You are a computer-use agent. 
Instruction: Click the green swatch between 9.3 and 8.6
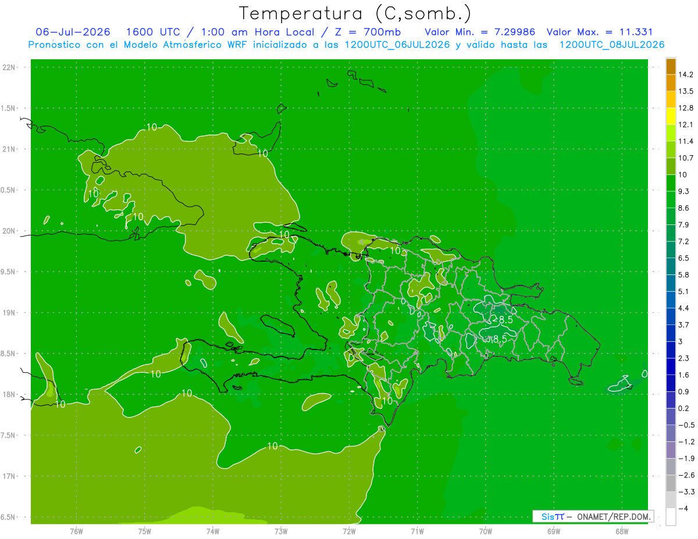(x=671, y=199)
